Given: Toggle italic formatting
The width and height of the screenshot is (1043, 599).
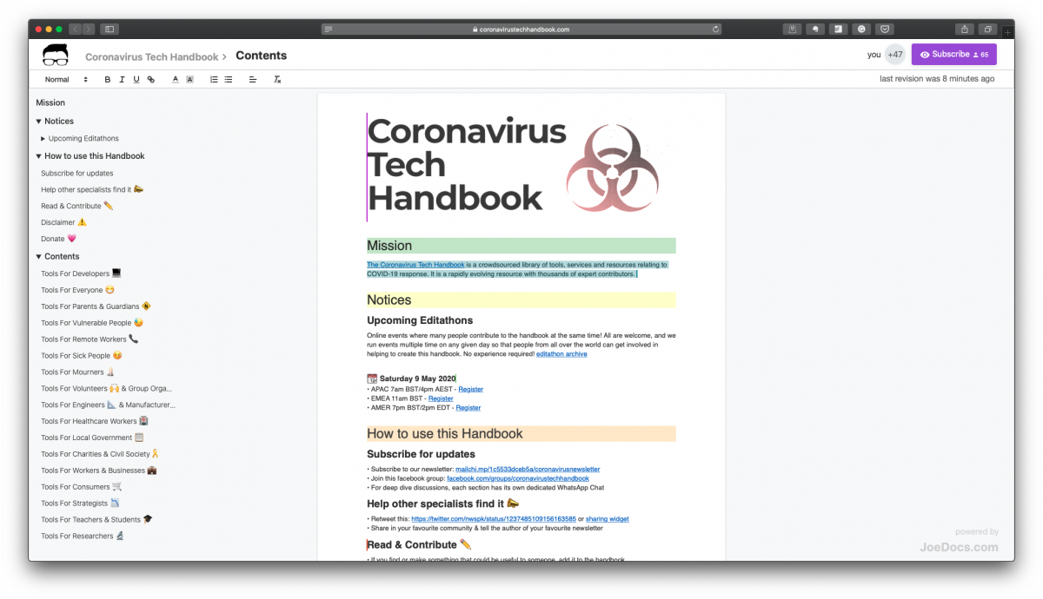Looking at the screenshot, I should point(122,79).
